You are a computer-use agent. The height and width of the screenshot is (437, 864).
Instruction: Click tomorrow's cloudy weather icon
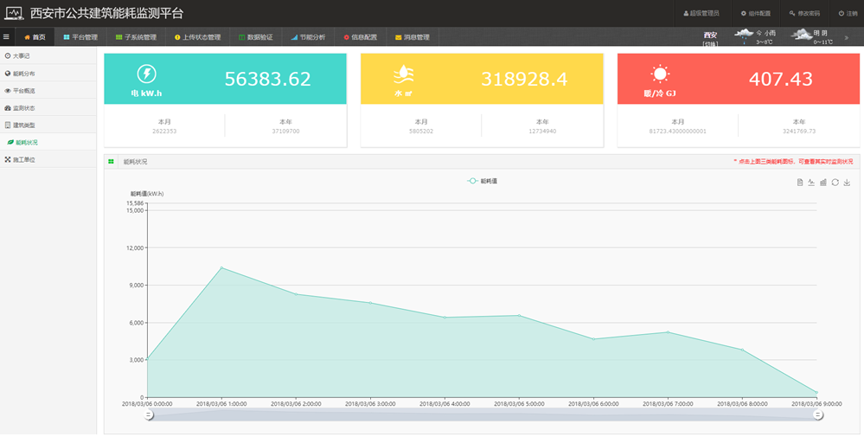click(x=801, y=35)
